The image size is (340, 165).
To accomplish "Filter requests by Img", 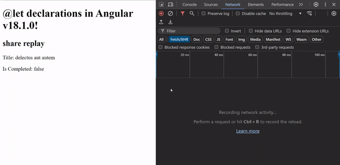I will click(x=241, y=39).
